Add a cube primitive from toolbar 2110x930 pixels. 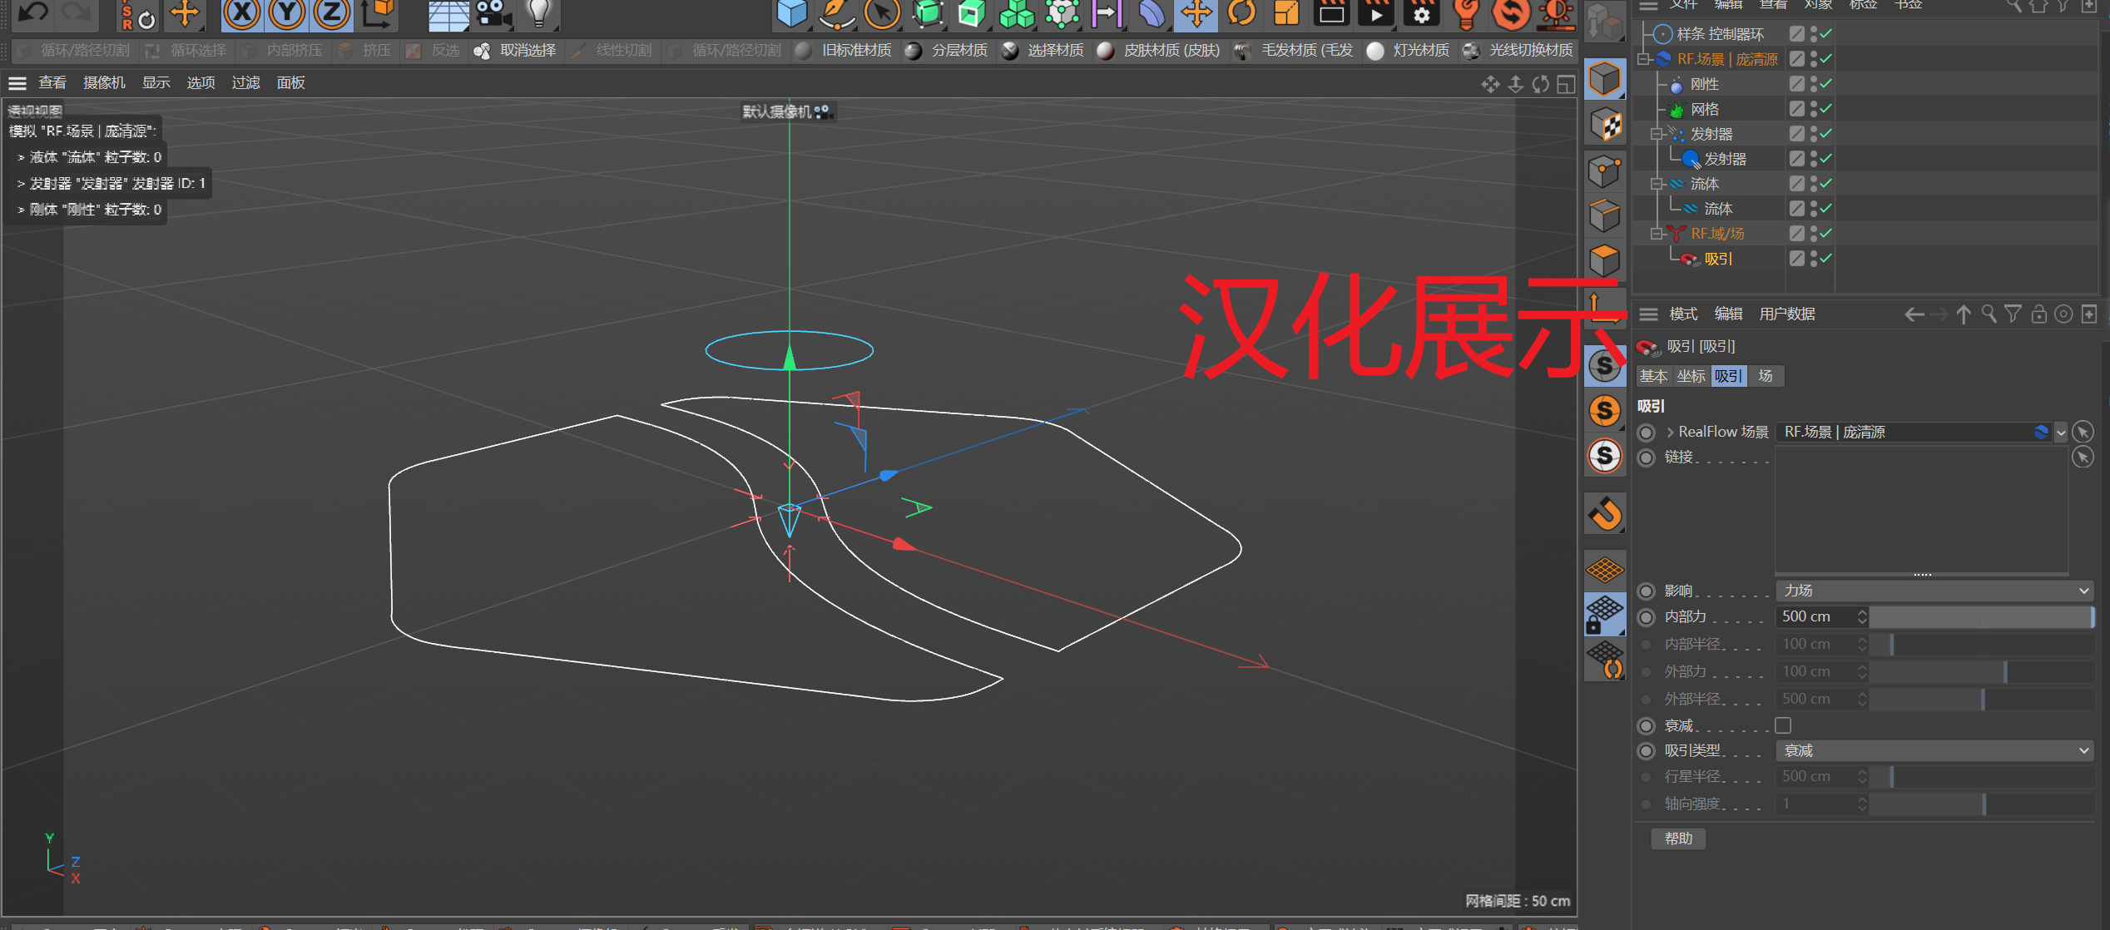pos(790,13)
